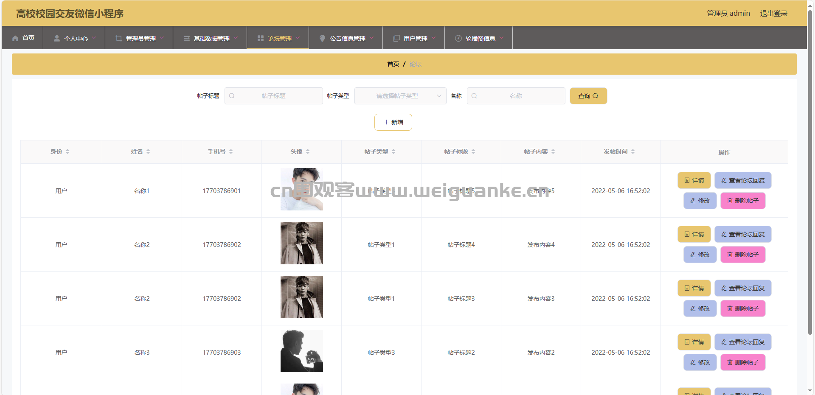Toggle sort on 手机号 column

(231, 151)
